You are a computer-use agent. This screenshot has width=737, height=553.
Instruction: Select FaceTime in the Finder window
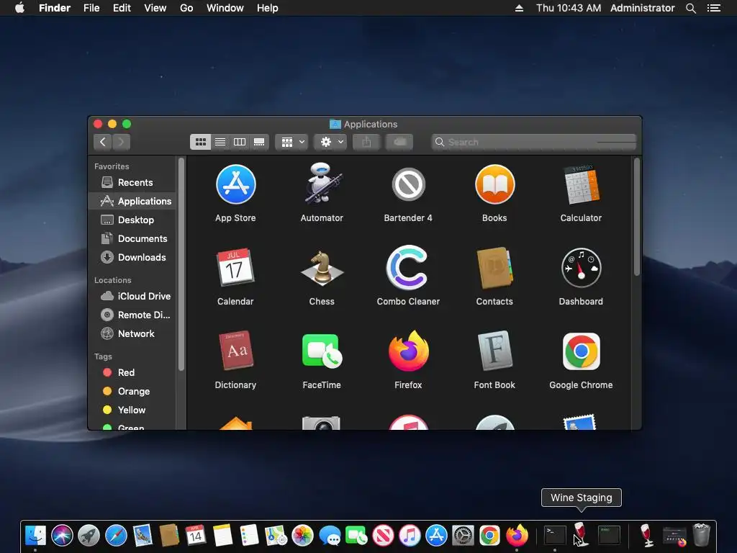coord(322,351)
